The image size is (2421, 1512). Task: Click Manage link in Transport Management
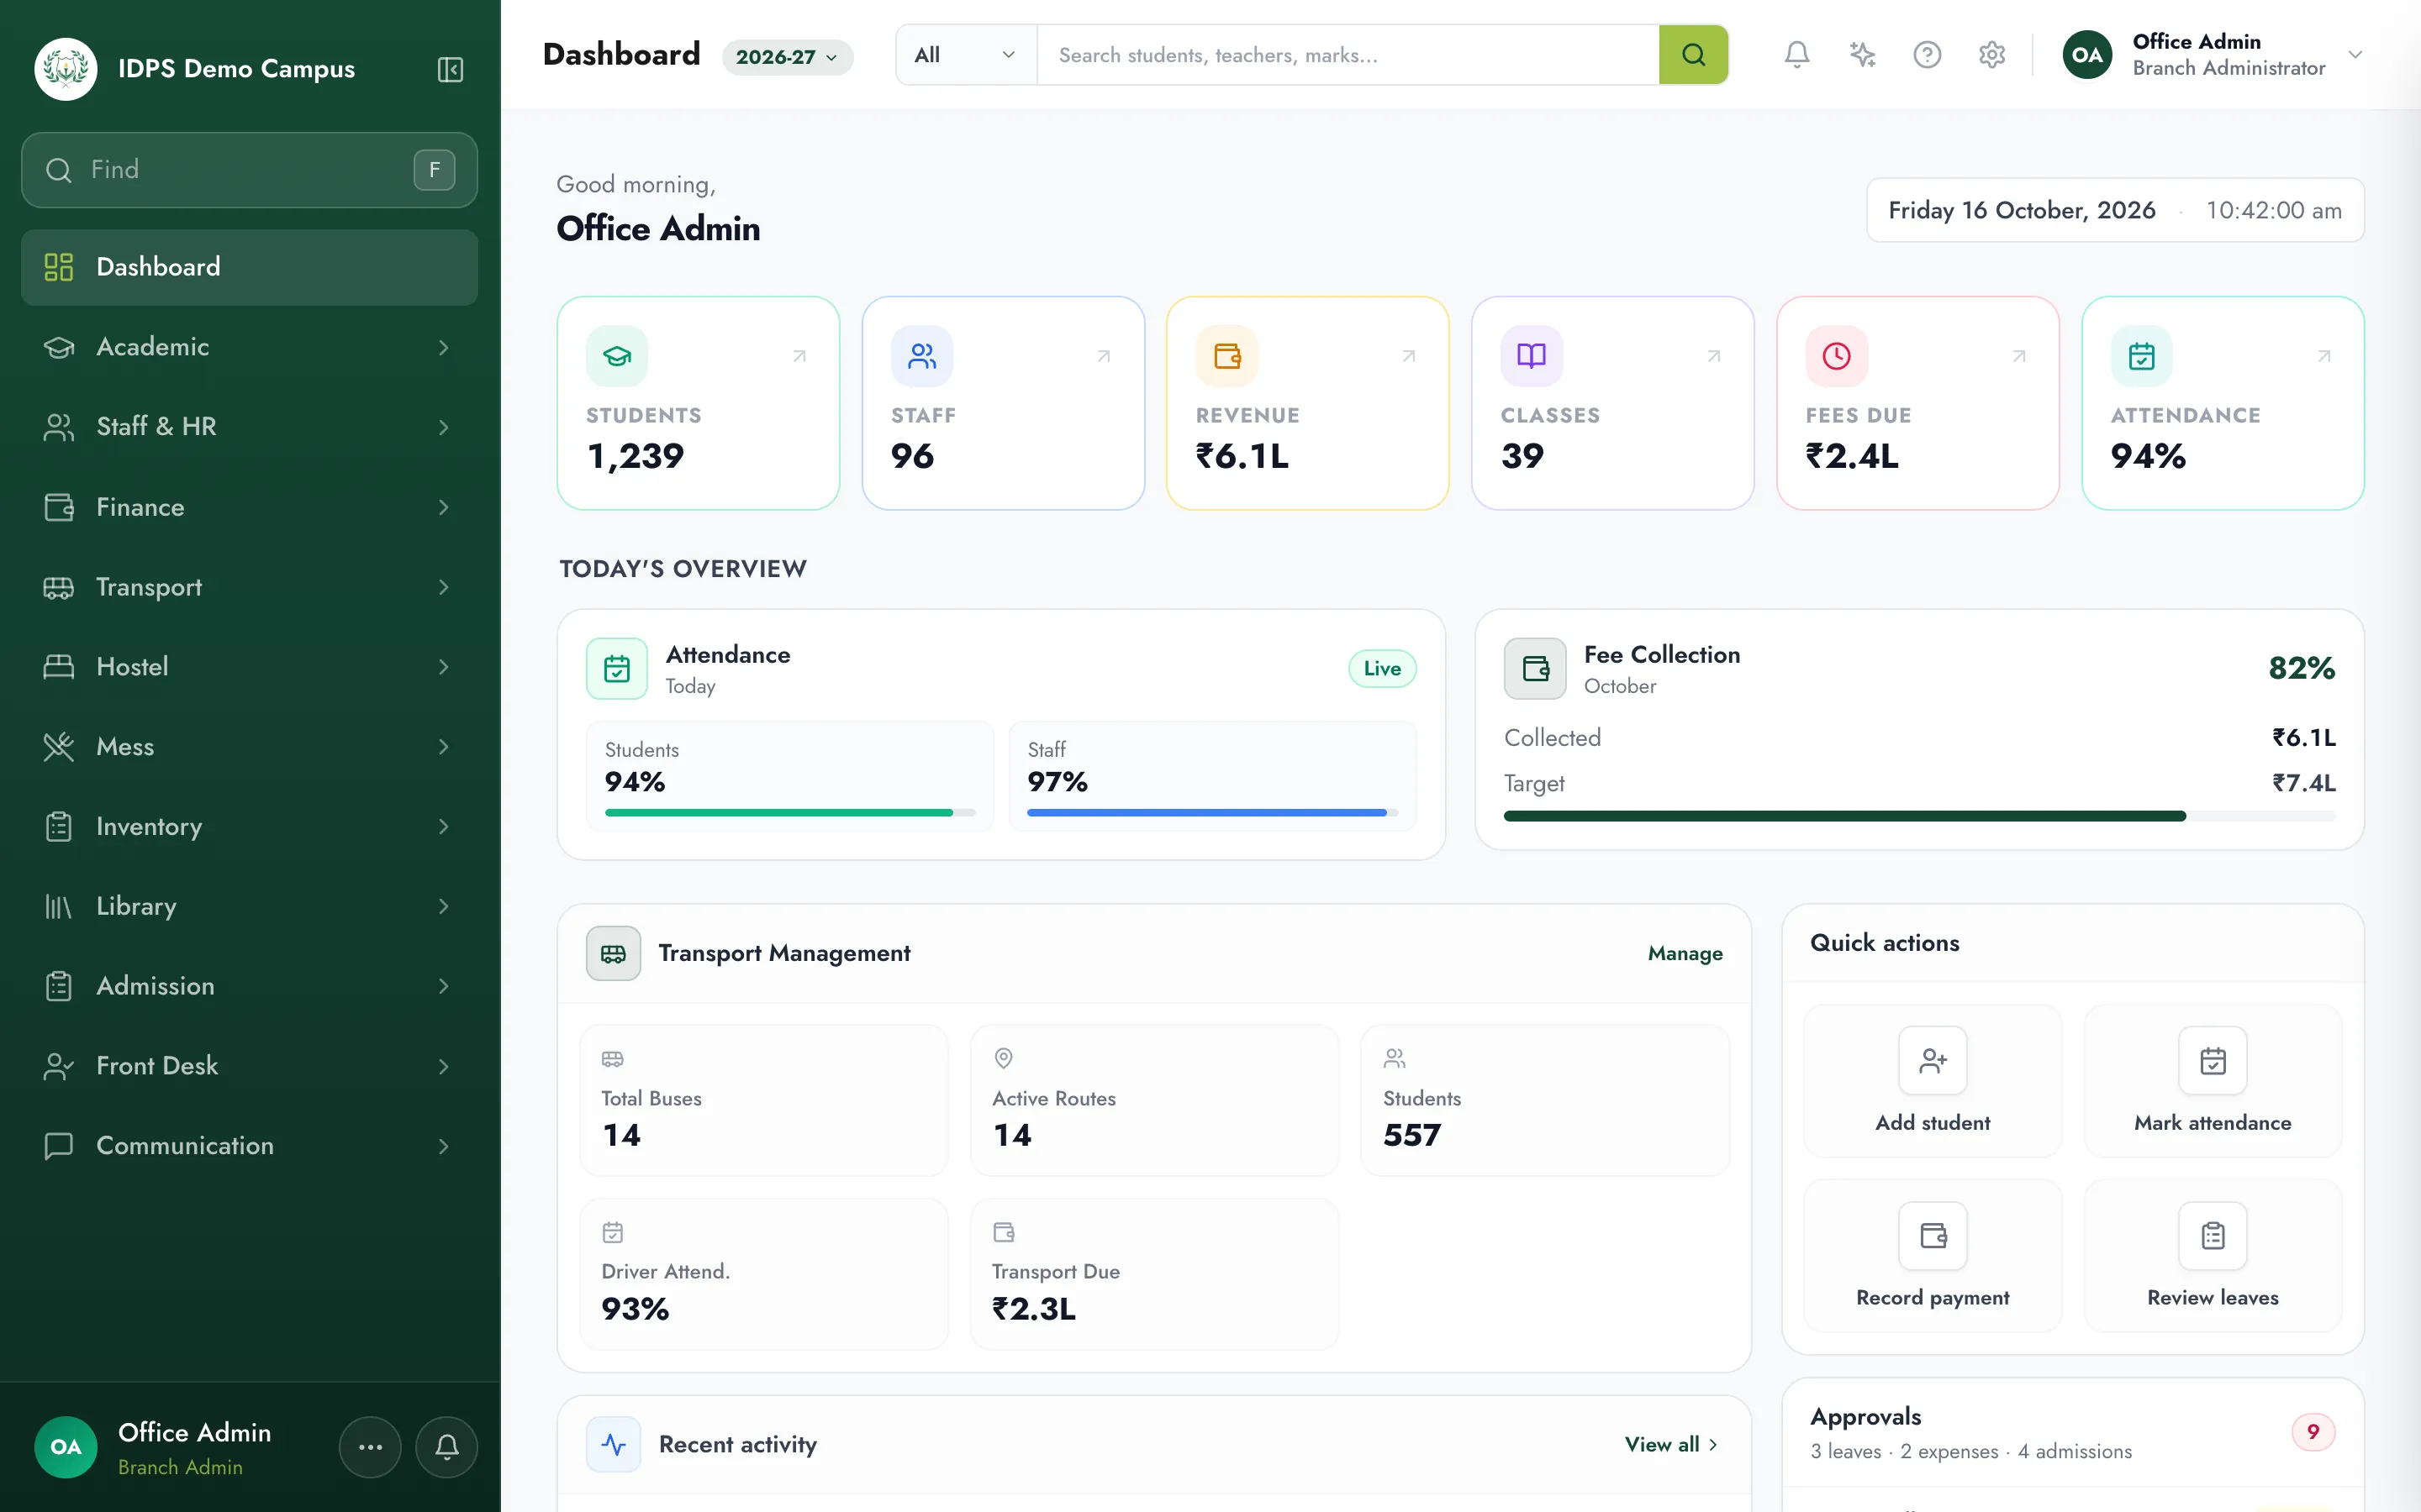point(1685,953)
